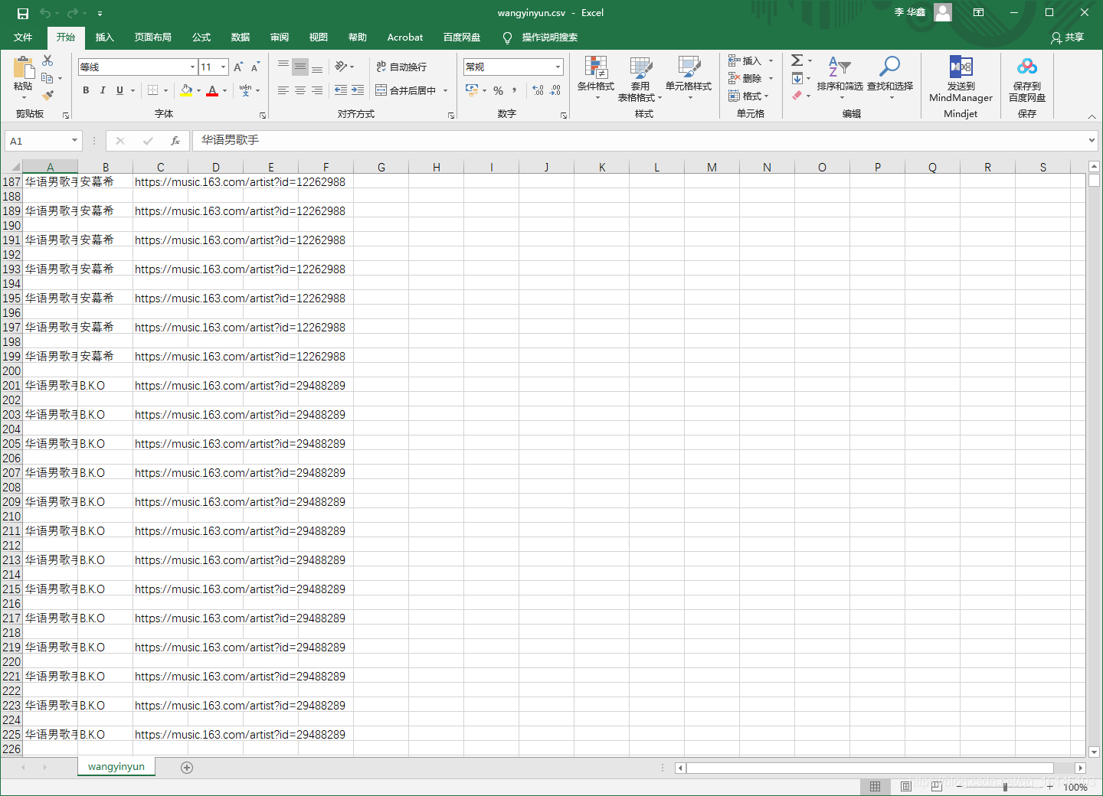Click Send to MindManager icon
The image size is (1103, 796).
tap(961, 67)
